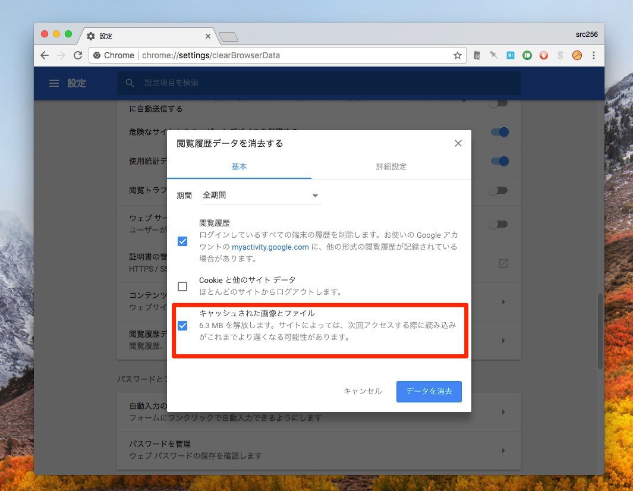The width and height of the screenshot is (633, 491).
Task: Click the キャンセル button
Action: coord(363,391)
